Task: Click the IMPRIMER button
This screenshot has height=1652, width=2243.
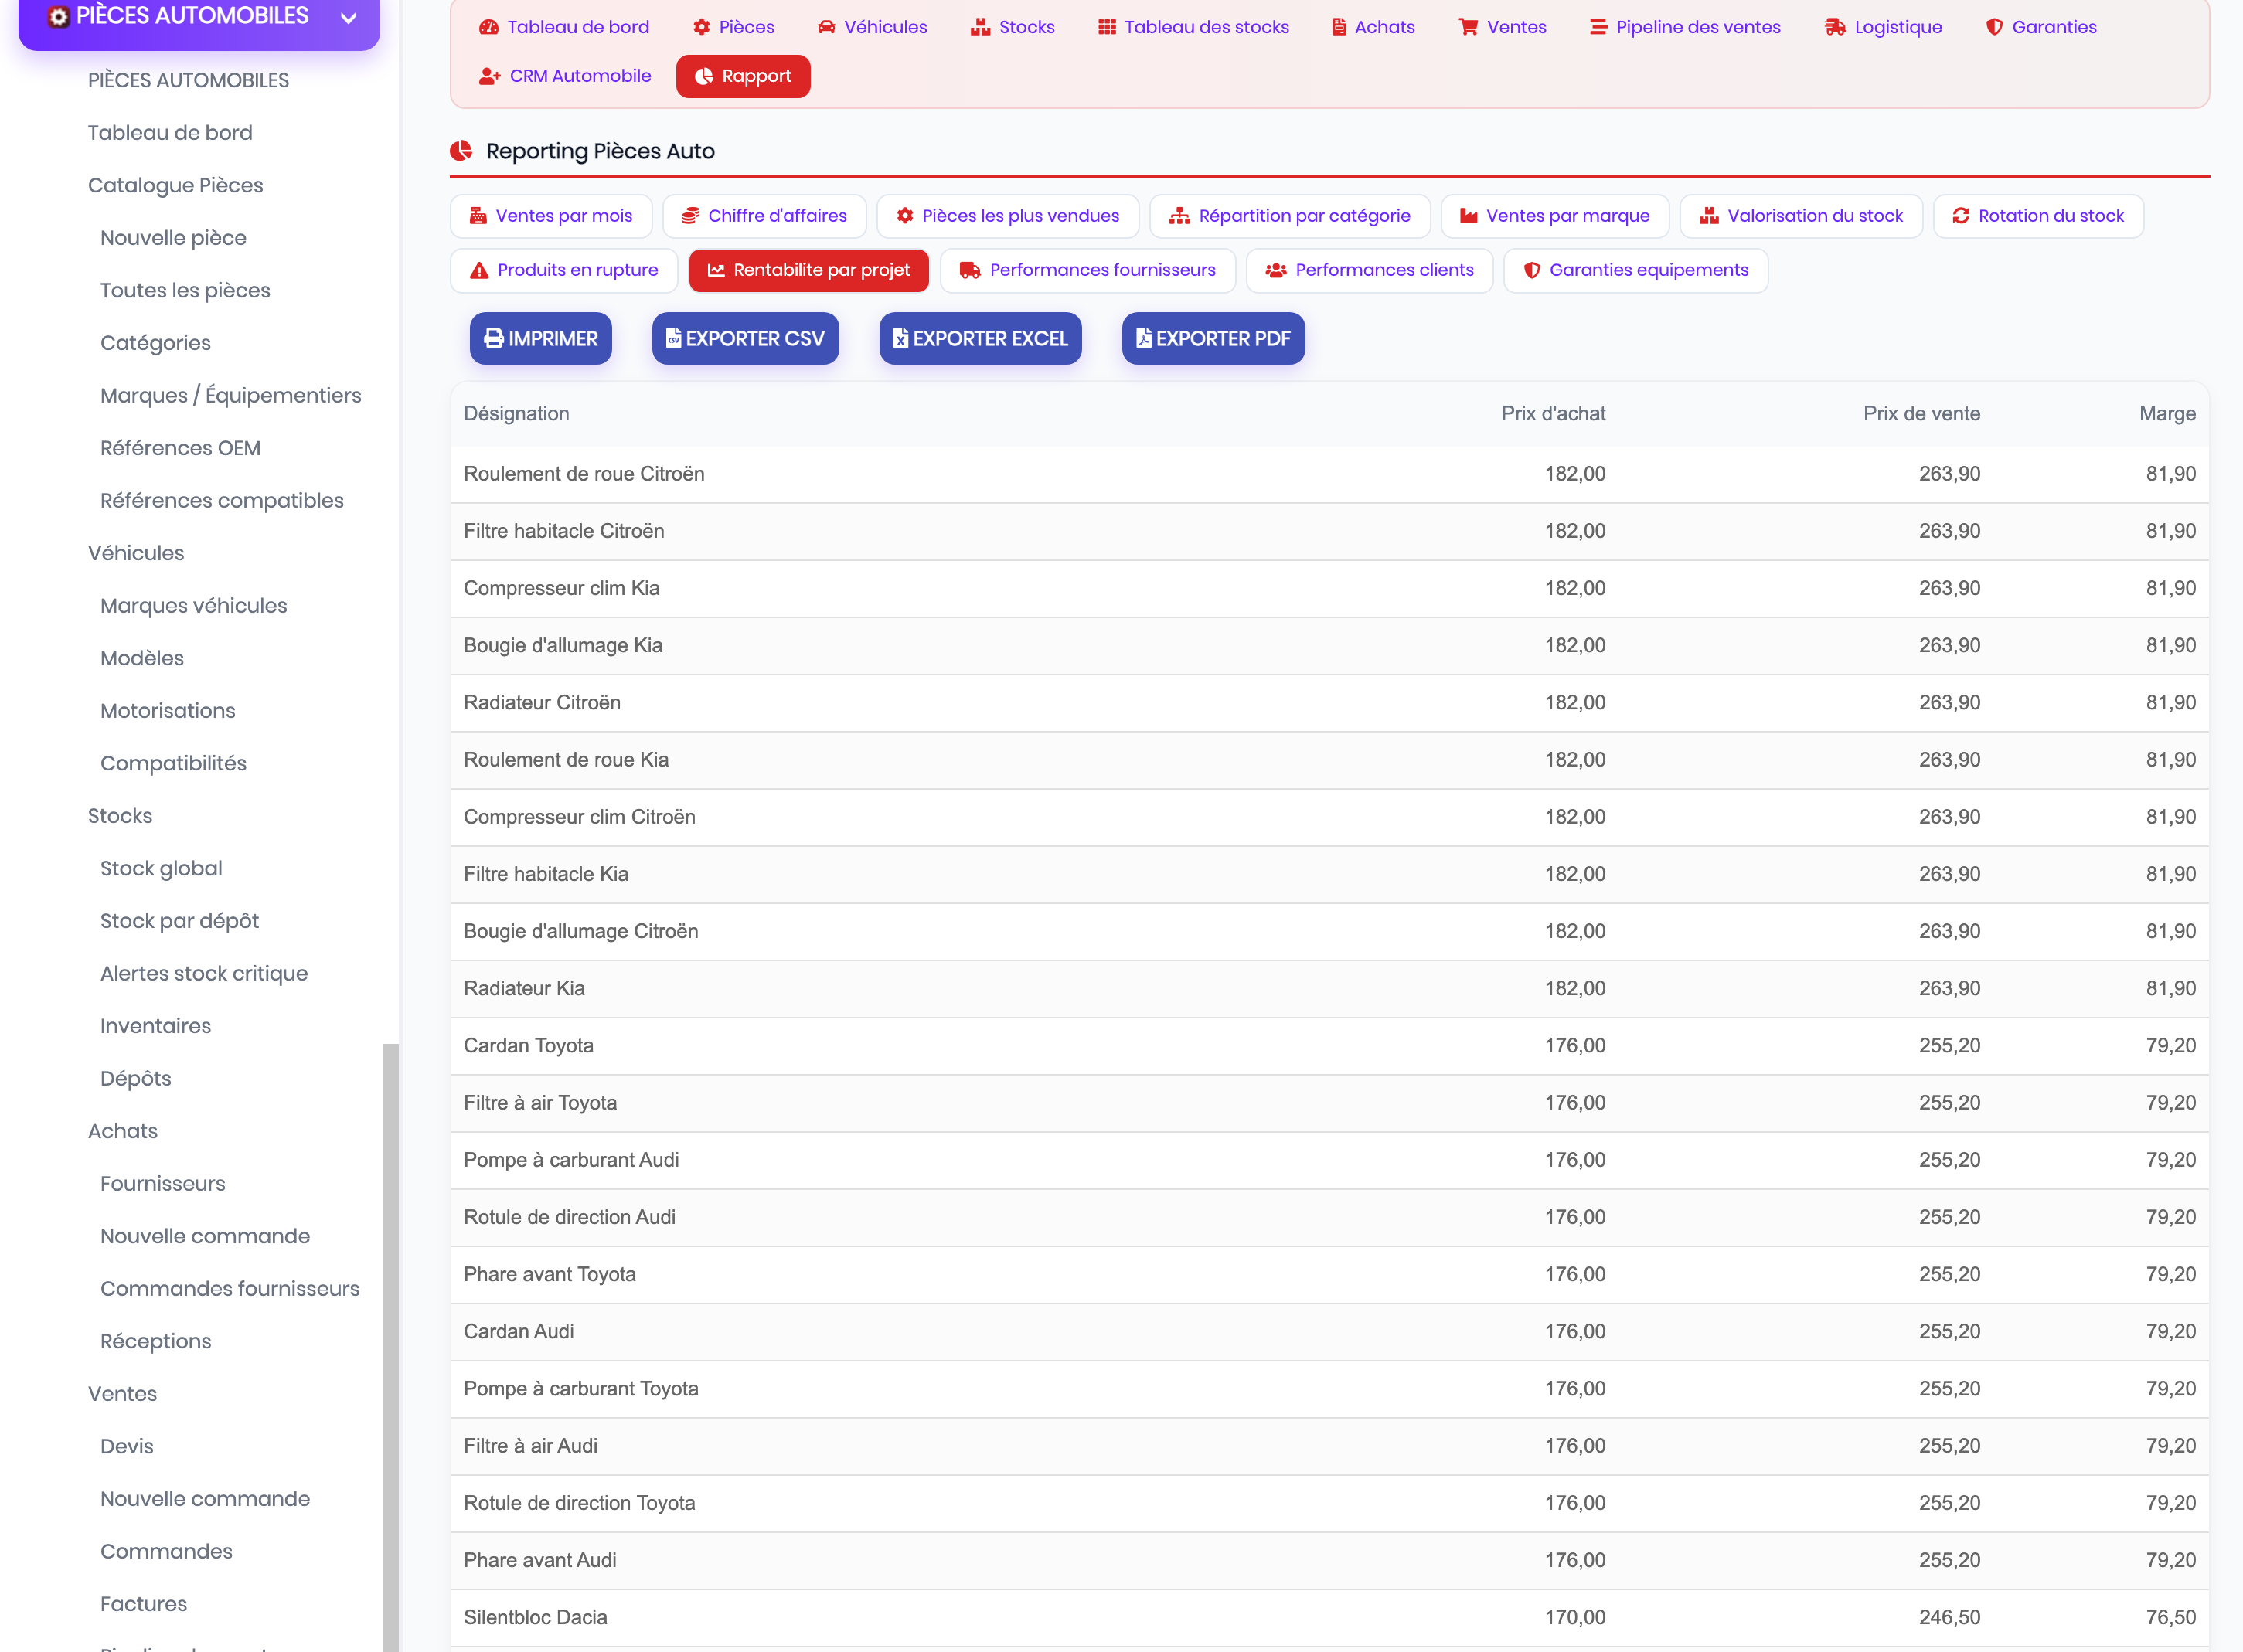Action: (x=541, y=338)
